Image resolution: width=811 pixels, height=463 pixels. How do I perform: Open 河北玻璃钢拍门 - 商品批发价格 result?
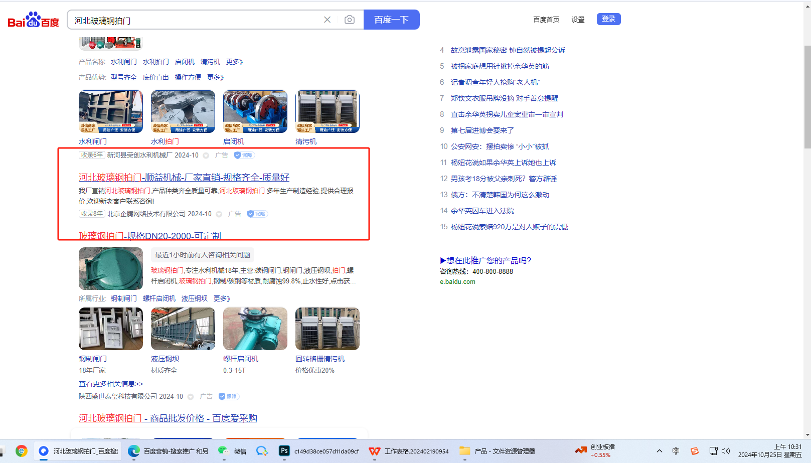point(168,418)
